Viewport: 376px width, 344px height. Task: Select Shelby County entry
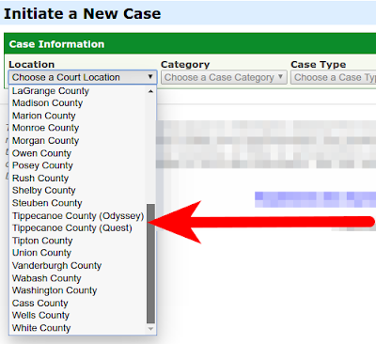click(78, 191)
